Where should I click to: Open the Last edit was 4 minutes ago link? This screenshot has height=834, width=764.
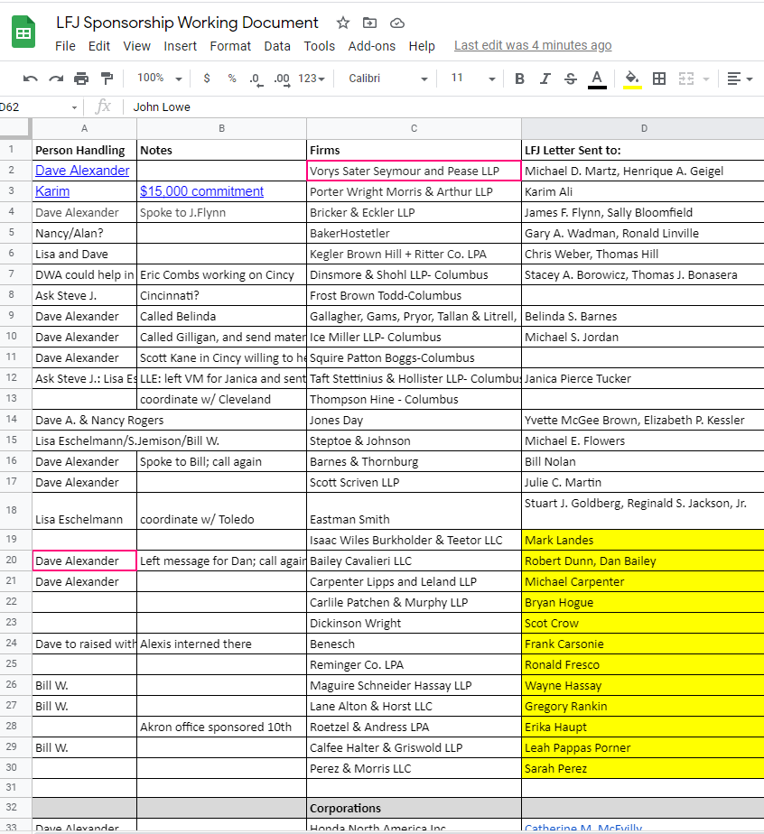click(x=533, y=46)
